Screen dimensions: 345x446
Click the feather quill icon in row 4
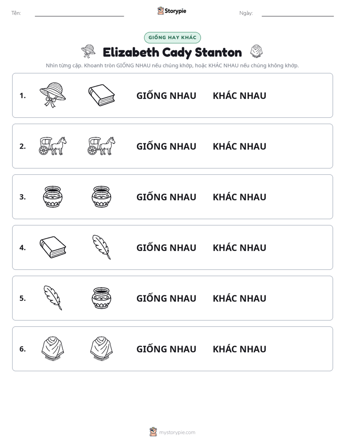pos(101,247)
